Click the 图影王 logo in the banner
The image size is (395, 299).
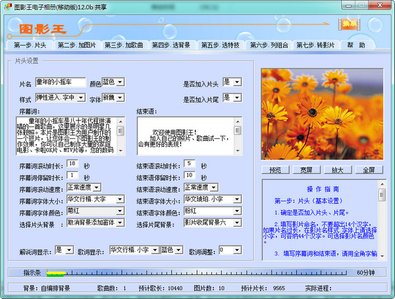tap(43, 30)
